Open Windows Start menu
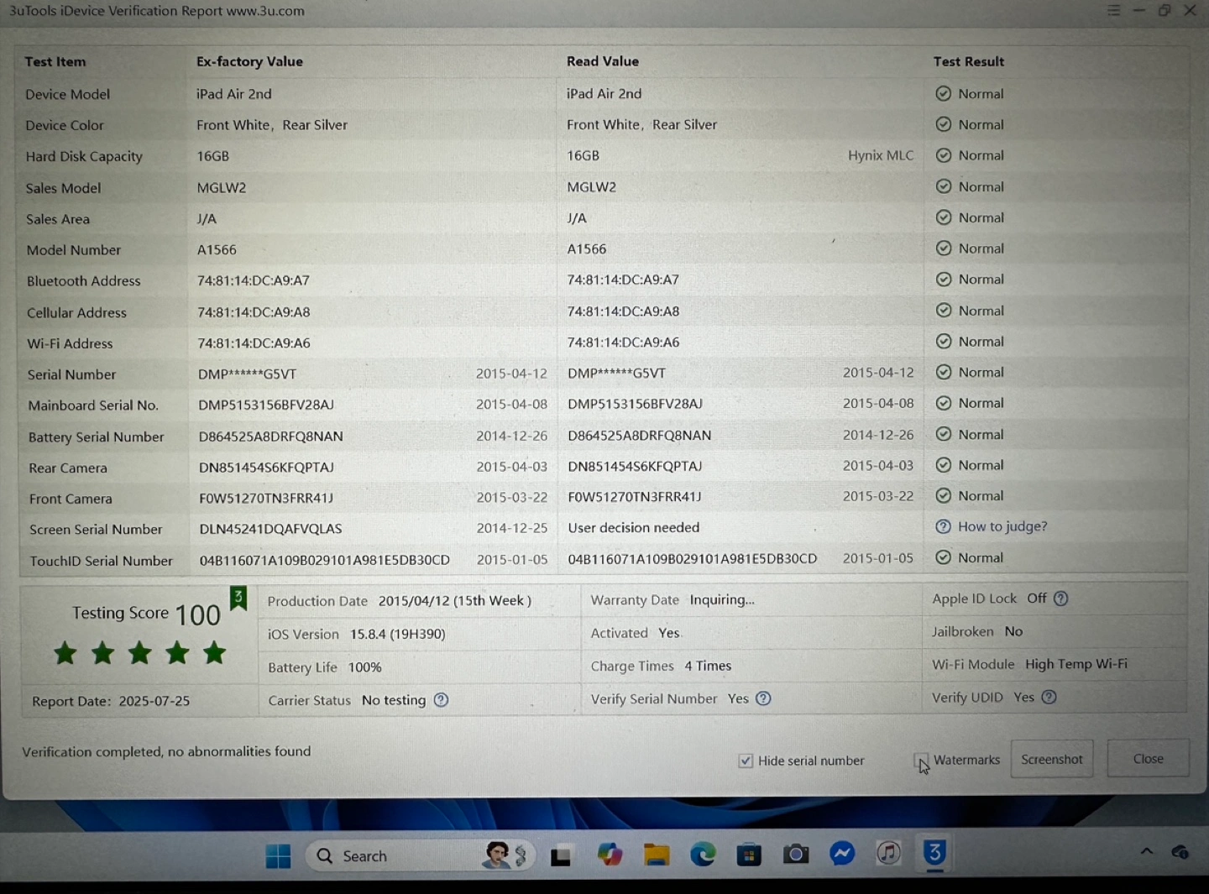 tap(278, 856)
